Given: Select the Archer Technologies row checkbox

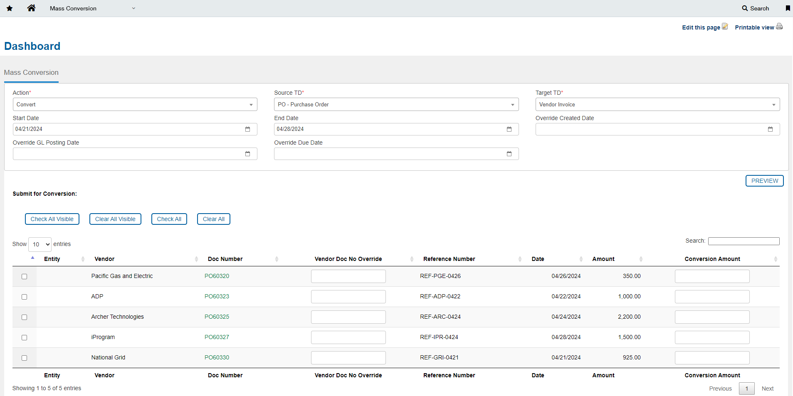Looking at the screenshot, I should tap(25, 317).
